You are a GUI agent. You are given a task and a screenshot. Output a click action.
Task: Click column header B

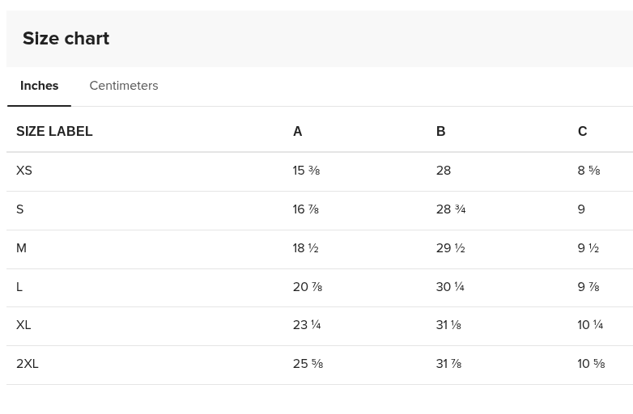pos(440,131)
